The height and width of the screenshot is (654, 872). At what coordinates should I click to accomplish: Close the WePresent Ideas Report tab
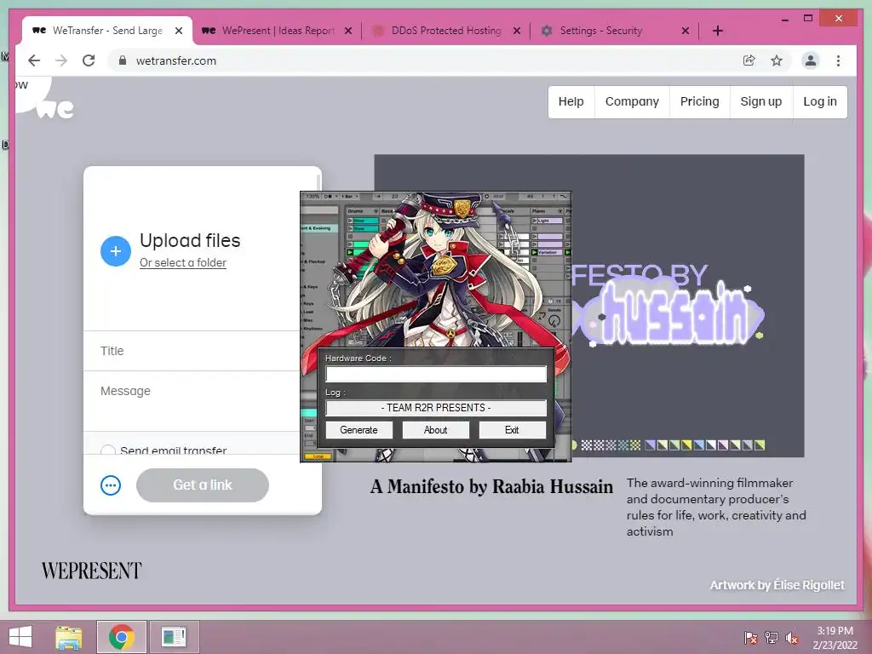[x=348, y=31]
